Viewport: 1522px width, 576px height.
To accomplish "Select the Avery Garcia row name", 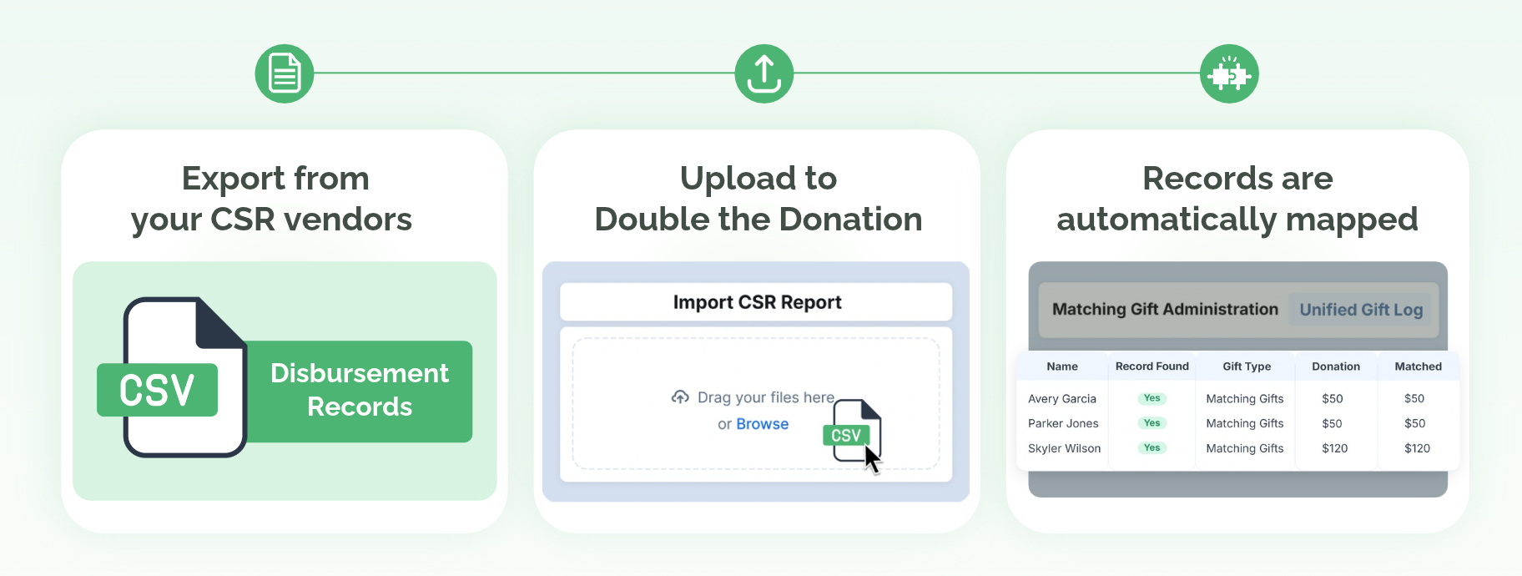I will coord(1062,399).
